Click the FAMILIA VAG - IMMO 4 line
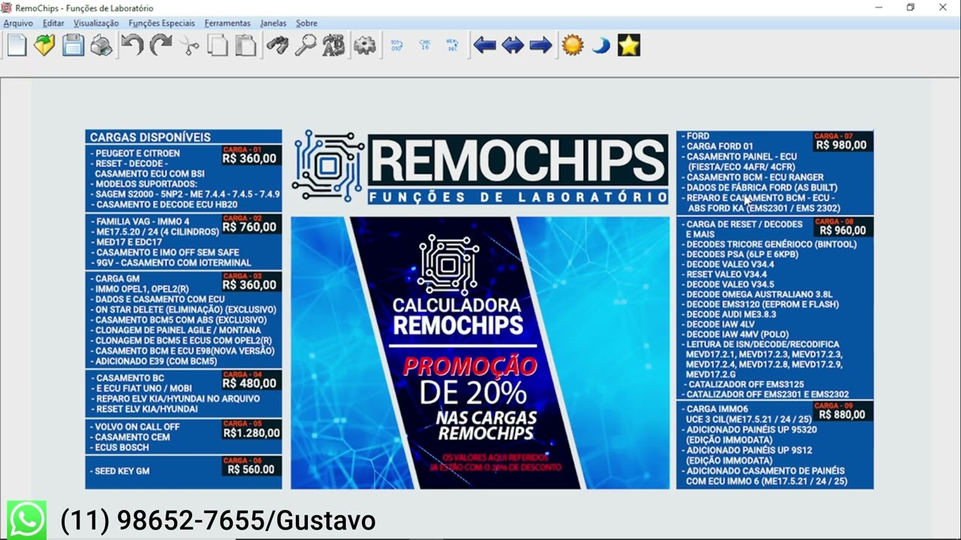Viewport: 961px width, 540px height. tap(140, 221)
